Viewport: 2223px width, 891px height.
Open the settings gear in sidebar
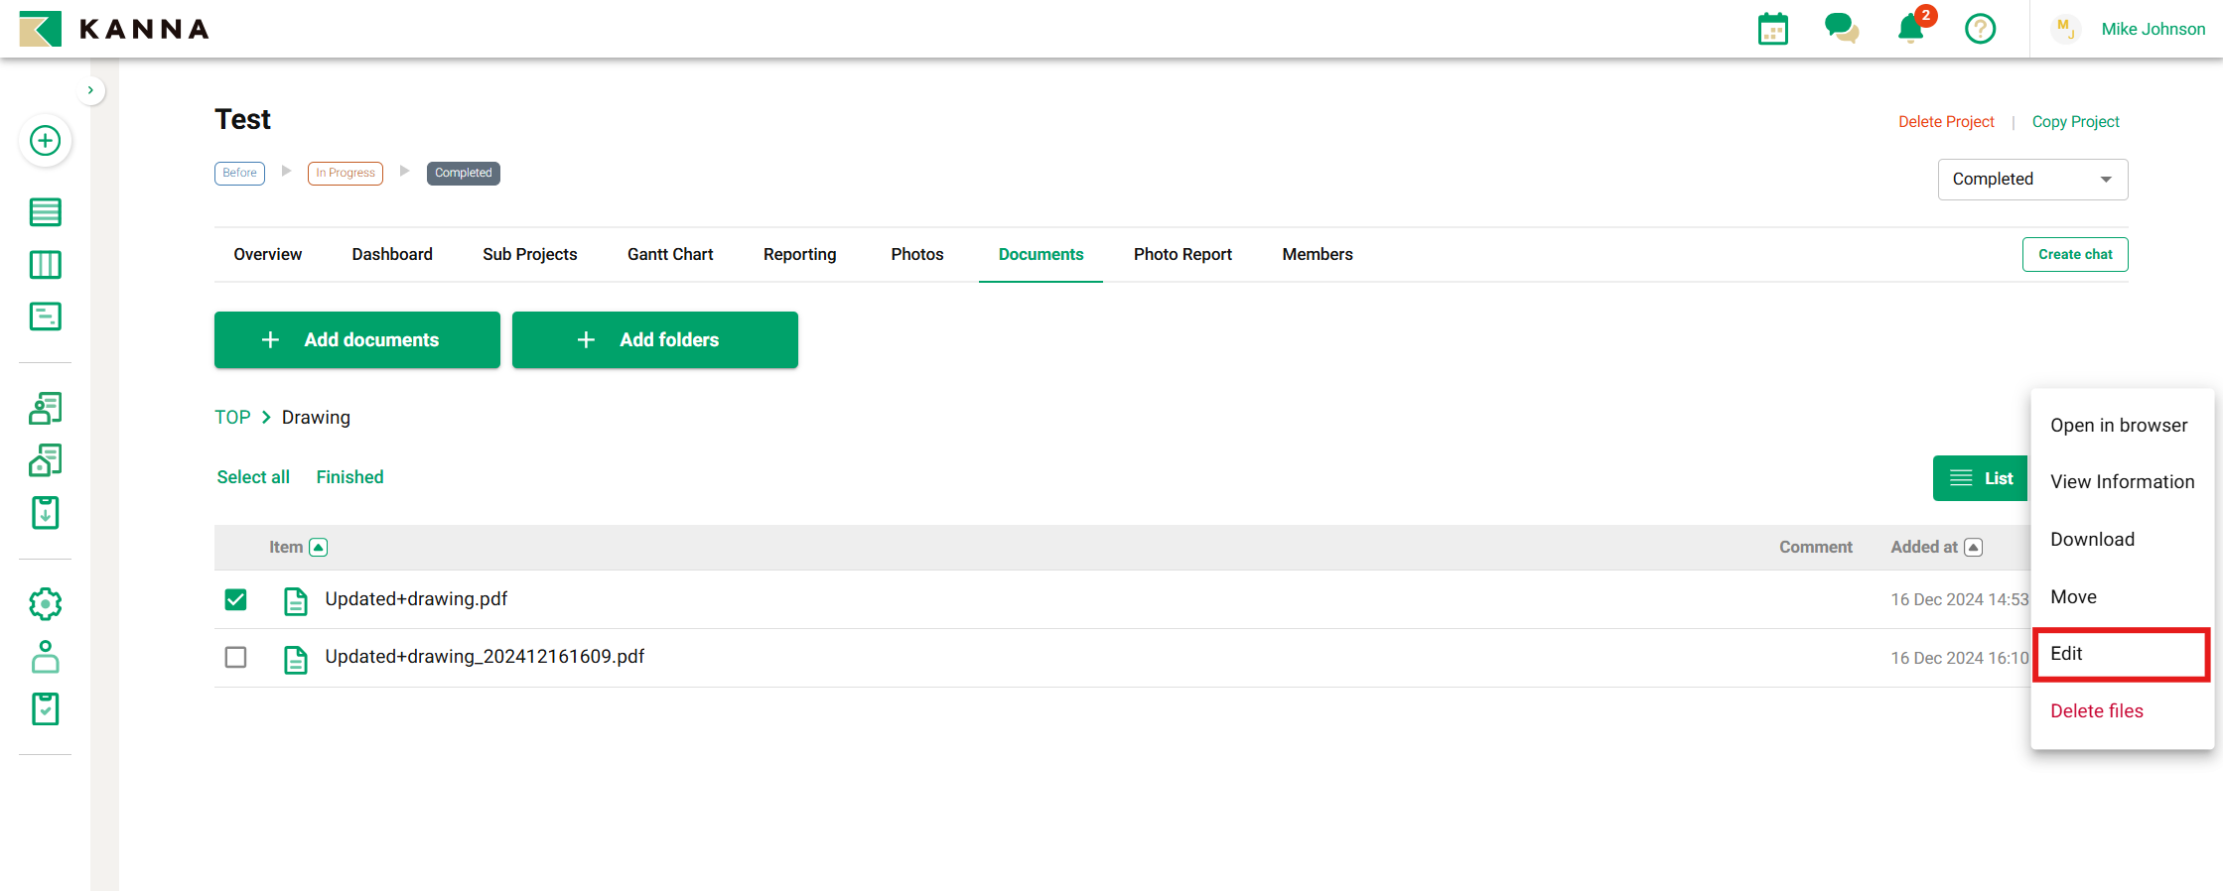(45, 603)
